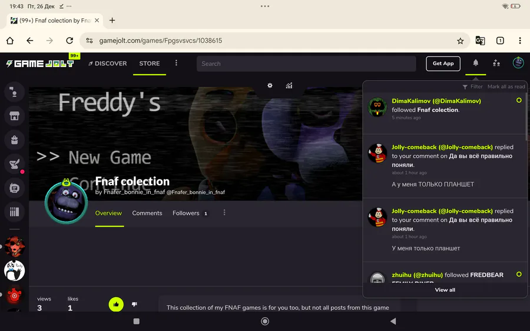Click the notifications panel scrollbar
The height and width of the screenshot is (331, 530).
(526, 118)
